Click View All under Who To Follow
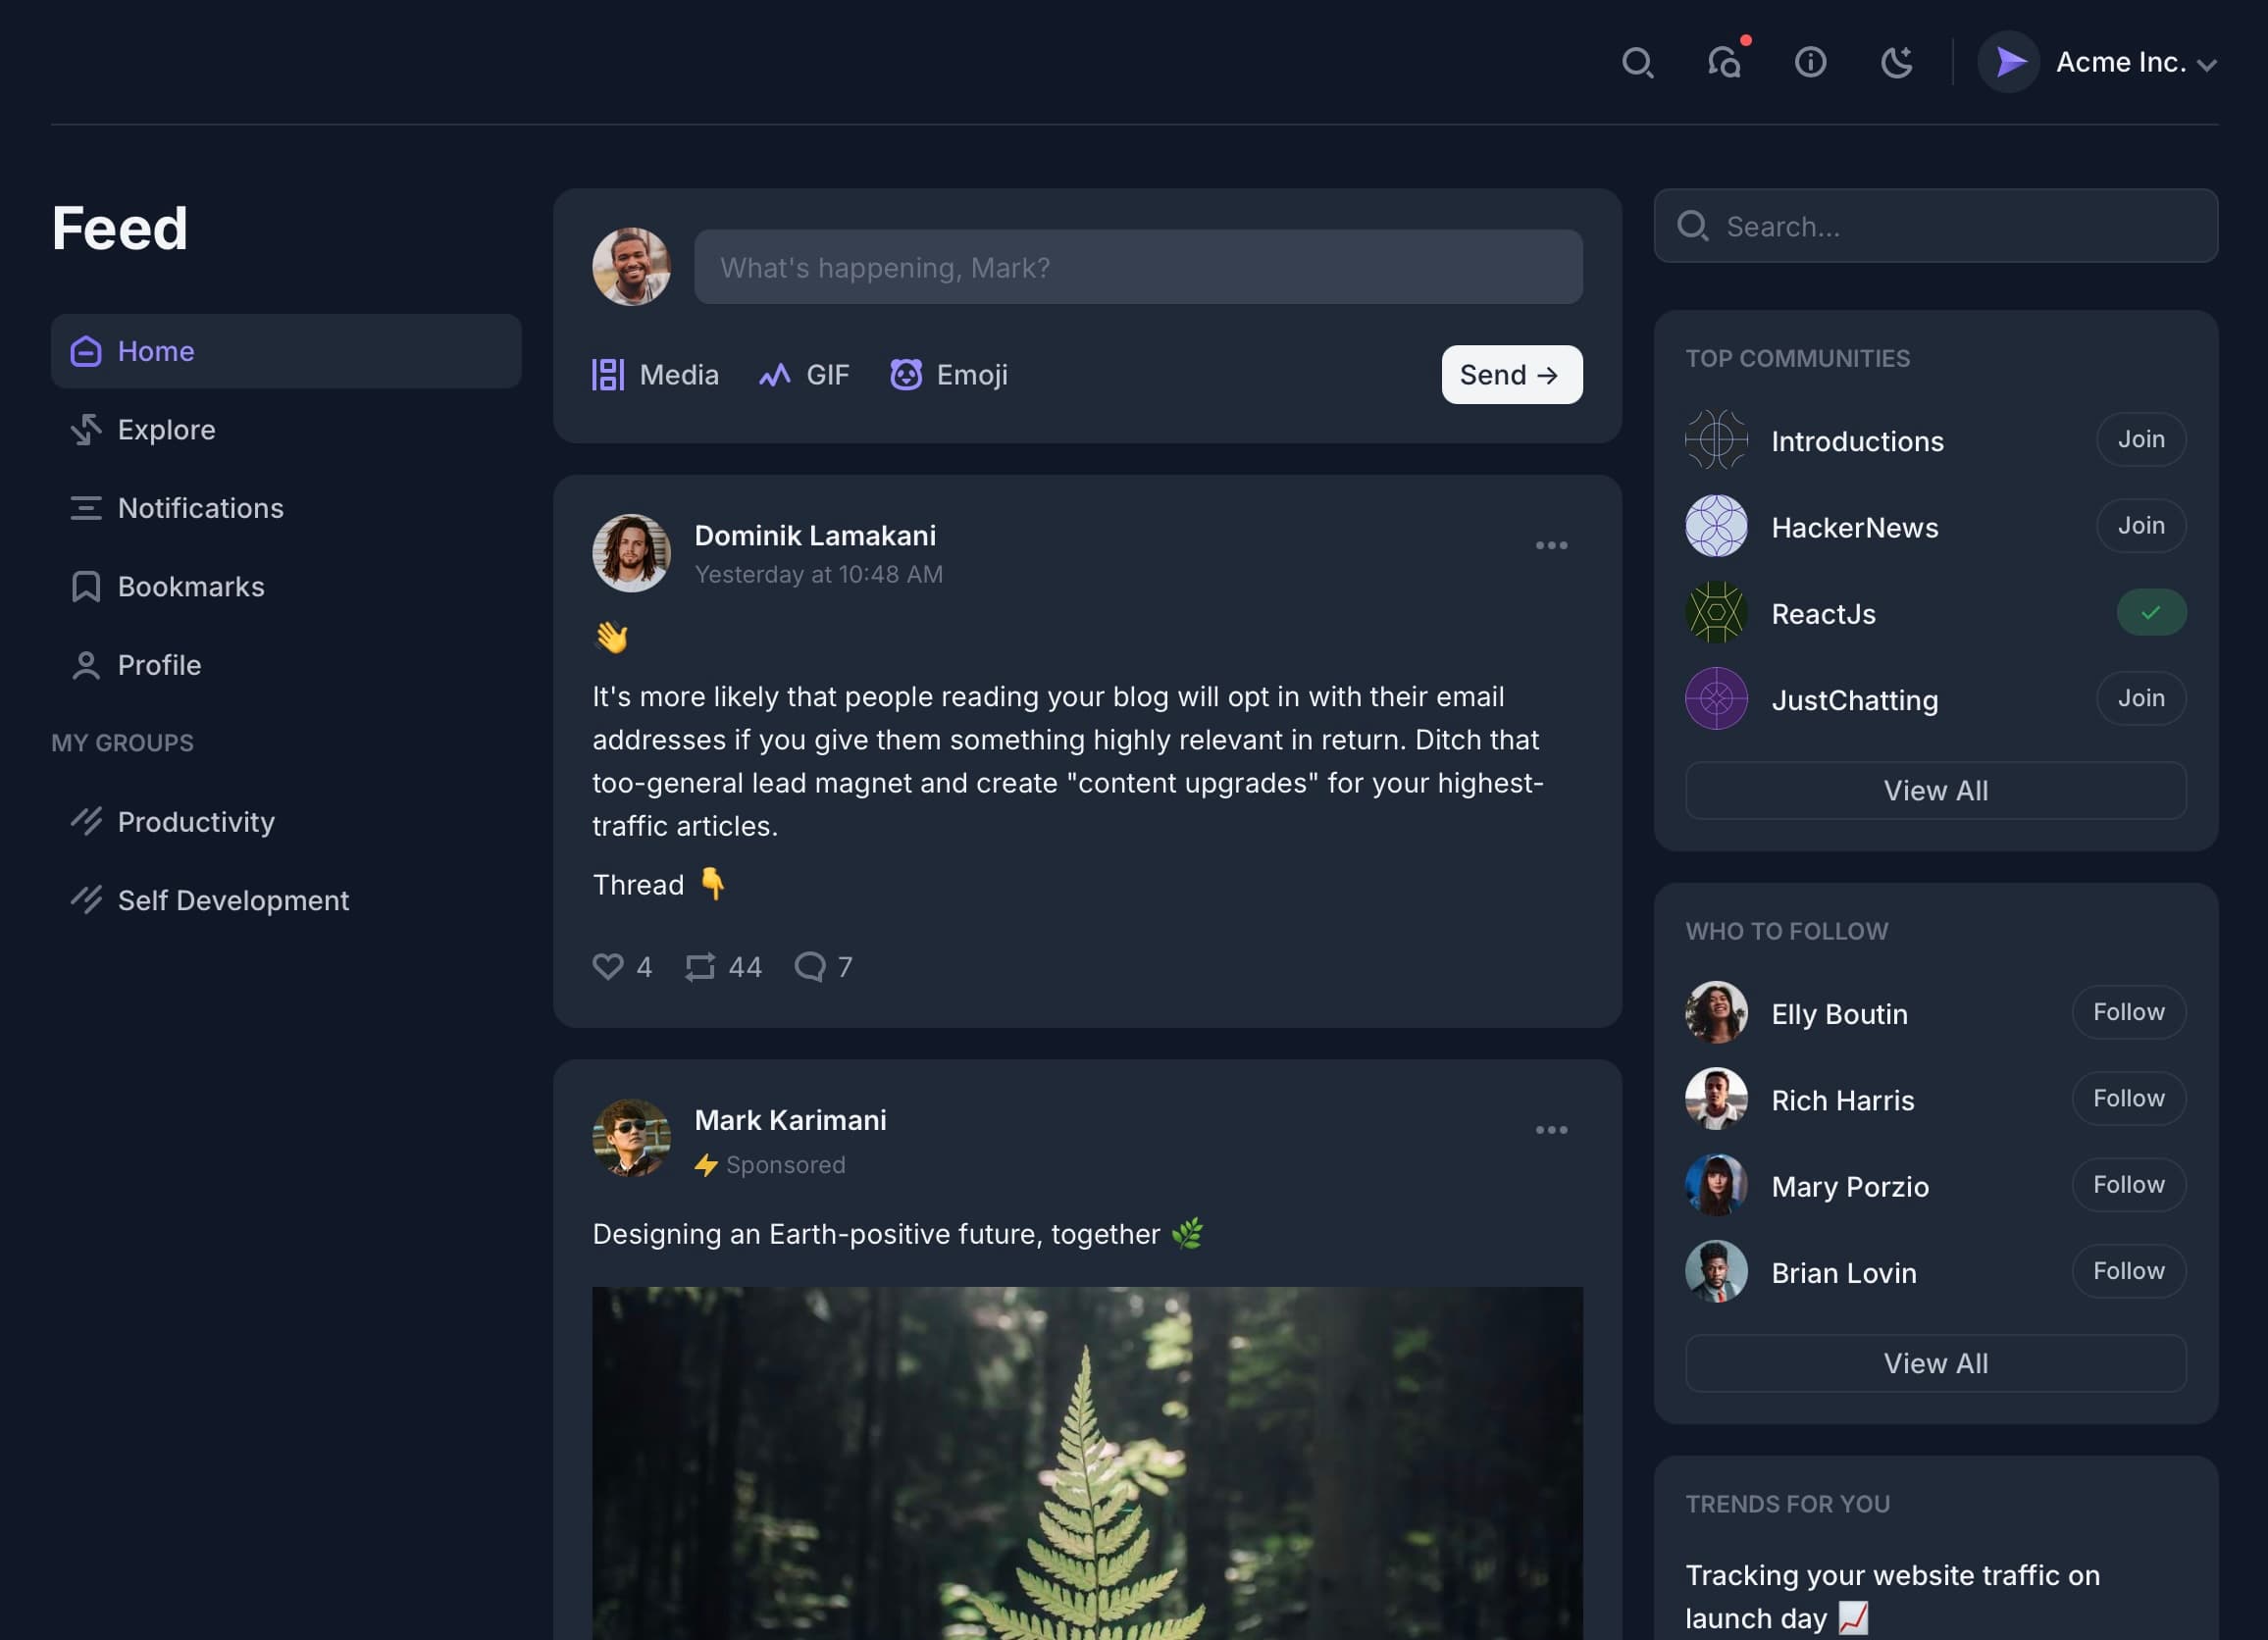Image resolution: width=2268 pixels, height=1640 pixels. point(1935,1363)
